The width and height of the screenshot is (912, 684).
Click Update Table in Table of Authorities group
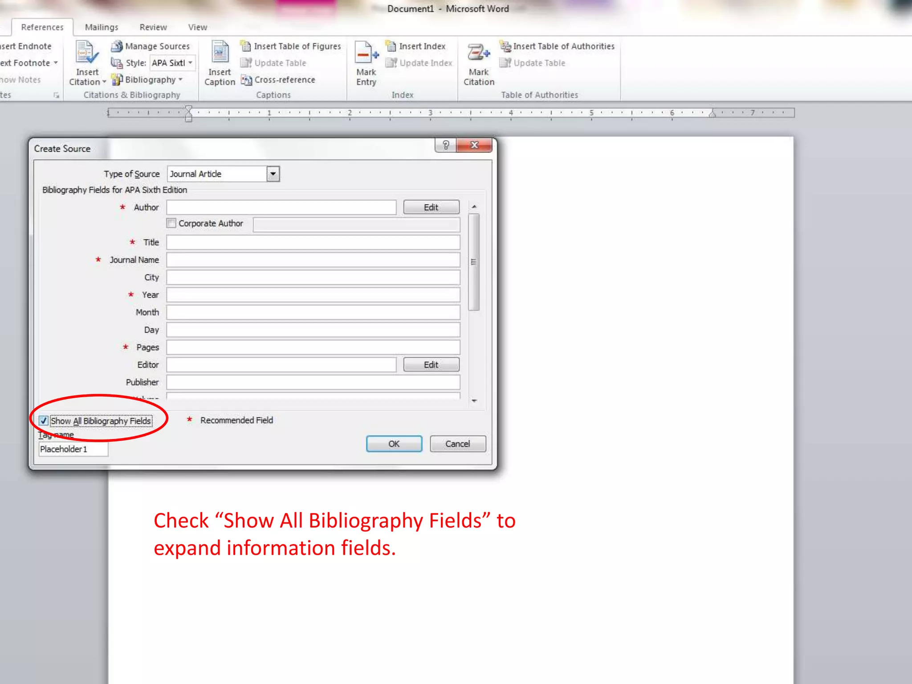(x=532, y=63)
